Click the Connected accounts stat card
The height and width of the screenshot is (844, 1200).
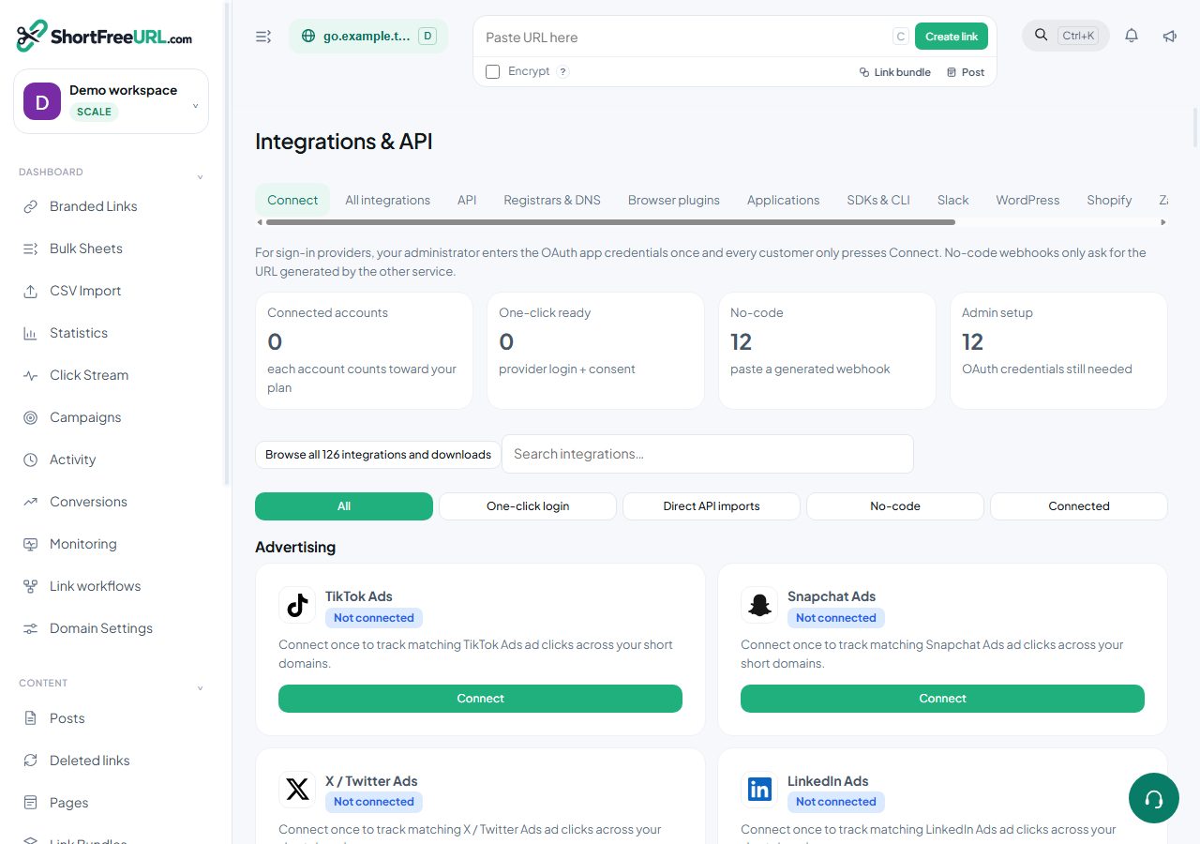coord(364,351)
